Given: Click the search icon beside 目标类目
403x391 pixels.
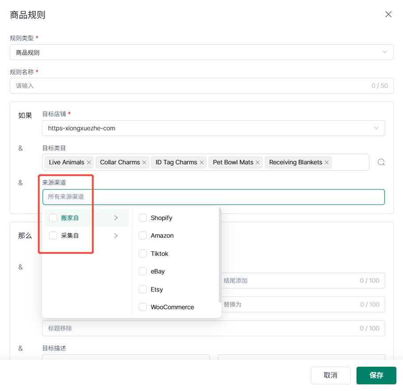Looking at the screenshot, I should click(x=381, y=162).
